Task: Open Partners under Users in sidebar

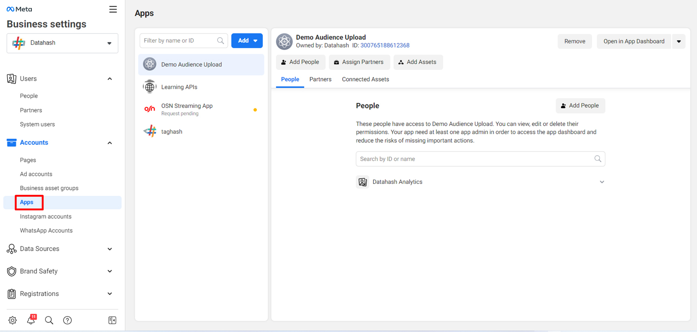Action: click(x=31, y=110)
